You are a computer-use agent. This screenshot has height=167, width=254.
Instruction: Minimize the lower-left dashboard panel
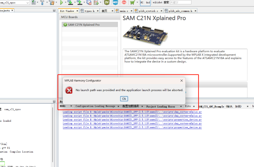pos(54,101)
